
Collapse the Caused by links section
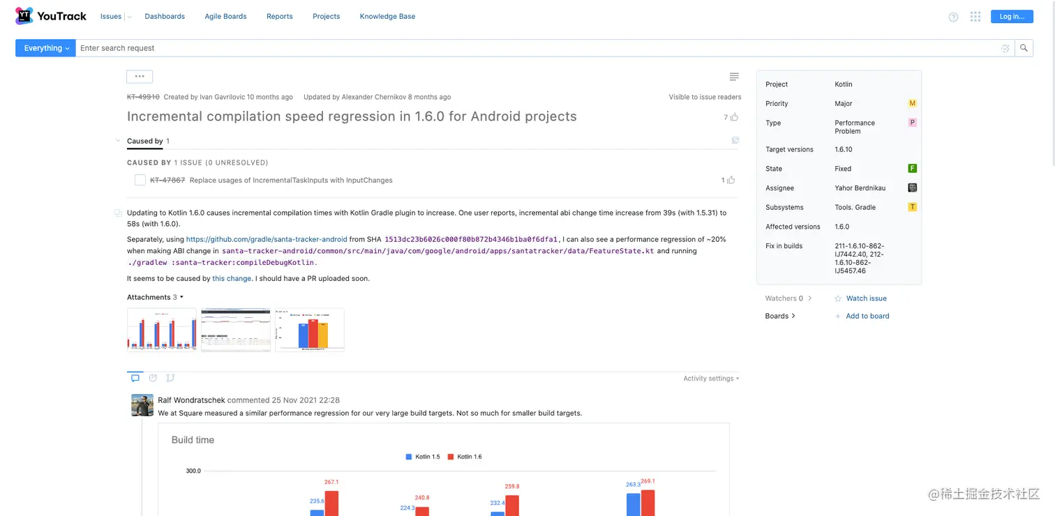pos(118,141)
